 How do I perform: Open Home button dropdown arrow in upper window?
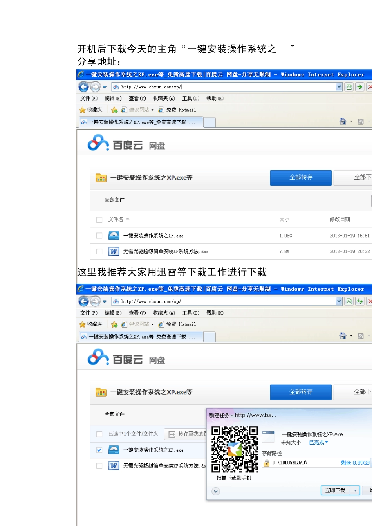351,121
